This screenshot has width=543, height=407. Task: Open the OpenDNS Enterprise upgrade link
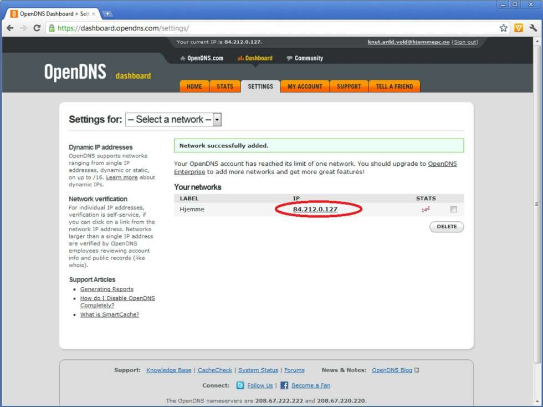pos(315,168)
